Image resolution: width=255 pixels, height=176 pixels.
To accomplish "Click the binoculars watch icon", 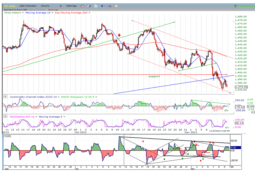I will pyautogui.click(x=109, y=6).
